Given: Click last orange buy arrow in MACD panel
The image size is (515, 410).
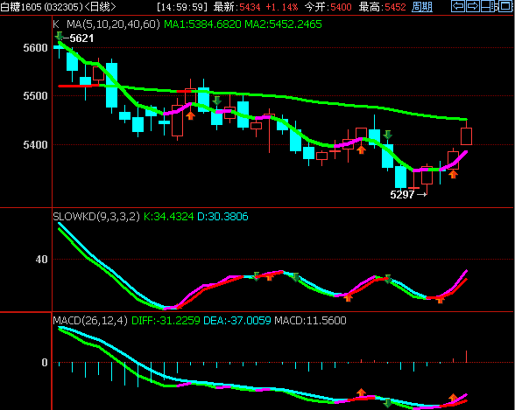Looking at the screenshot, I should (x=454, y=398).
